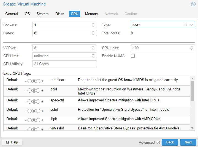Set md-clear flag to default
This screenshot has width=198, height=147.
pyautogui.click(x=34, y=81)
